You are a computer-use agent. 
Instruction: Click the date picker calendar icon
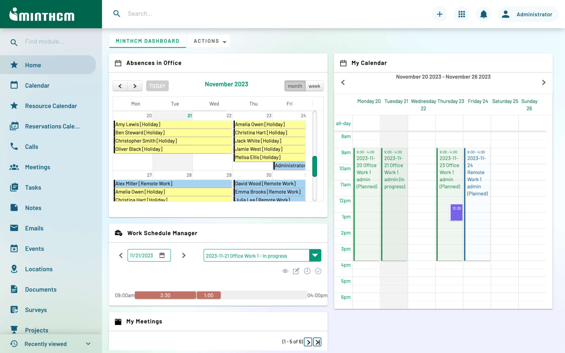click(162, 255)
